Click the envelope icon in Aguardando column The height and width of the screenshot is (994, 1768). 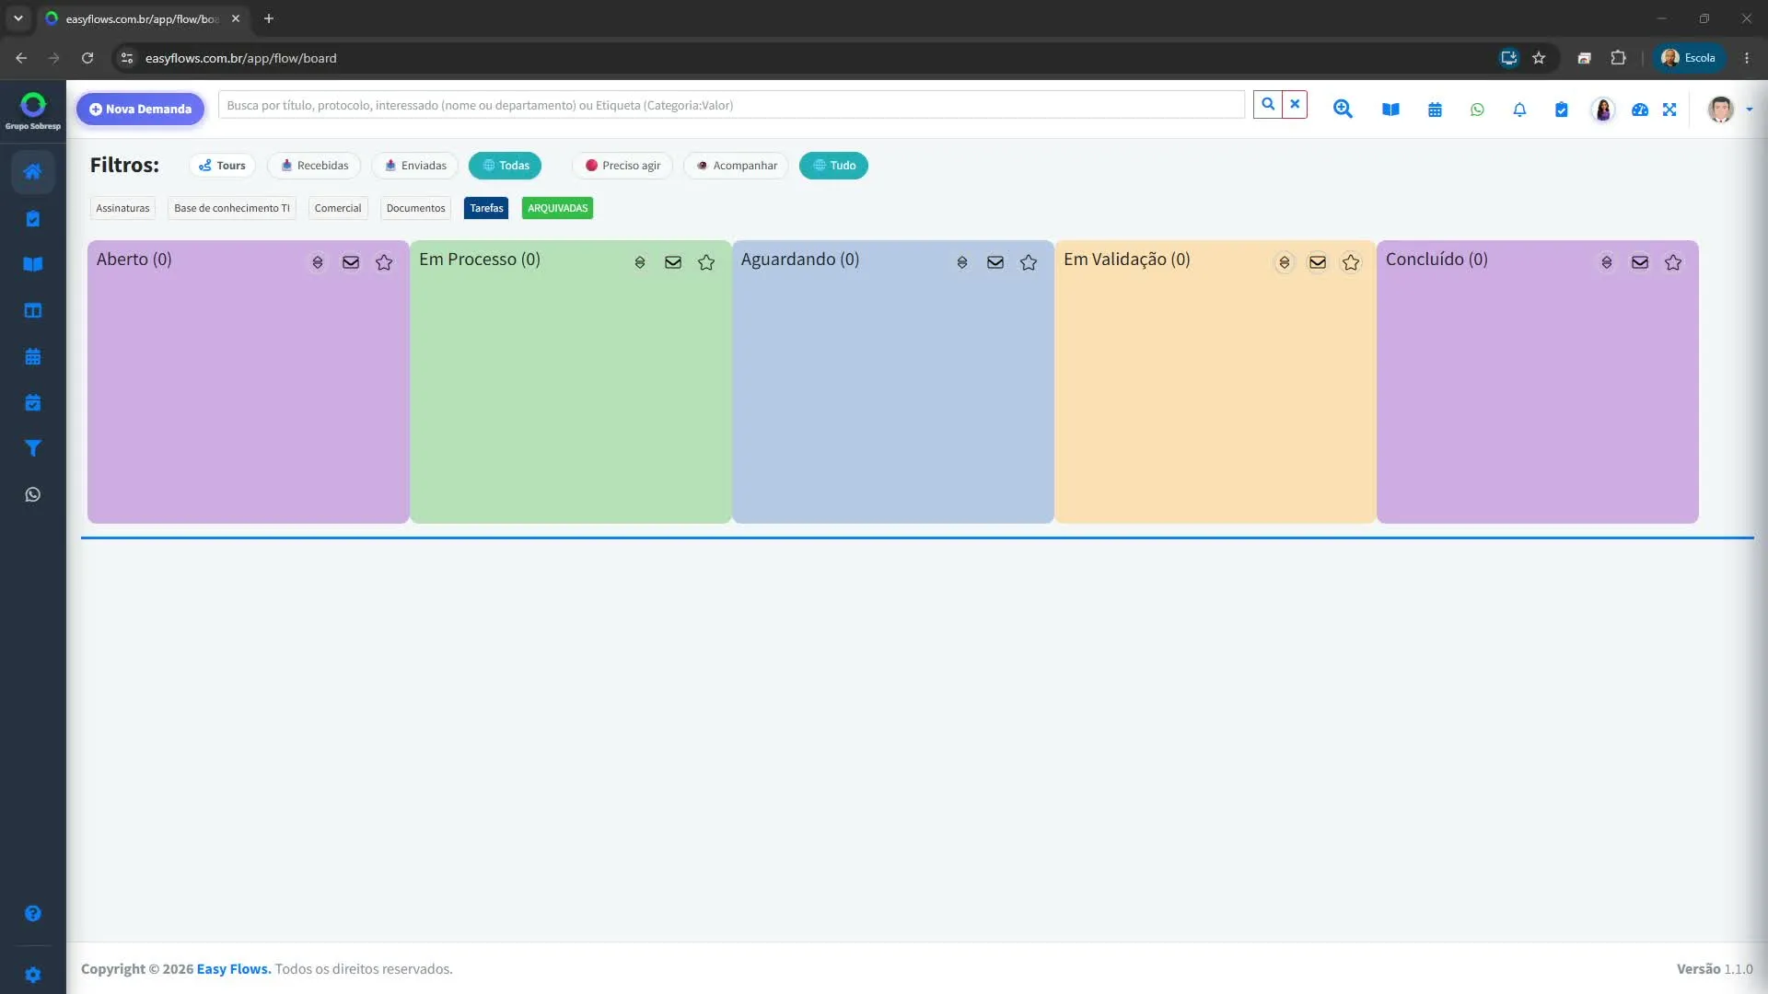[995, 262]
